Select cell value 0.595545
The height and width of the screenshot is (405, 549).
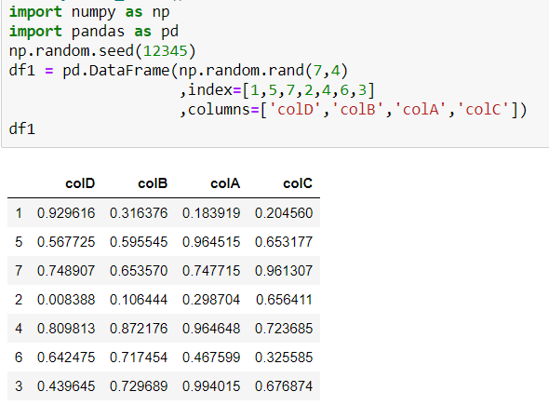click(139, 242)
